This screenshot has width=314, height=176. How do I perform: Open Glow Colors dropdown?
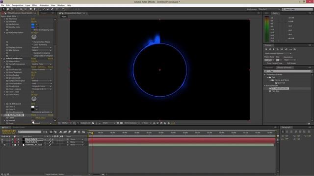(41, 87)
